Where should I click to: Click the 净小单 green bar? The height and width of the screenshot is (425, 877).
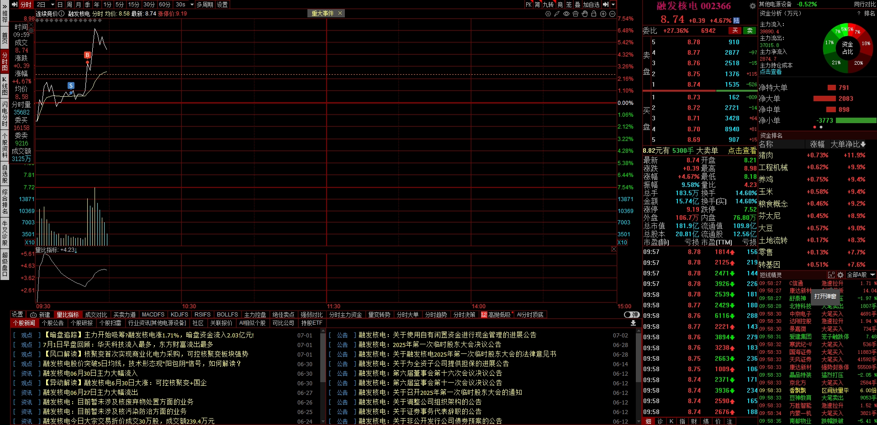[856, 120]
